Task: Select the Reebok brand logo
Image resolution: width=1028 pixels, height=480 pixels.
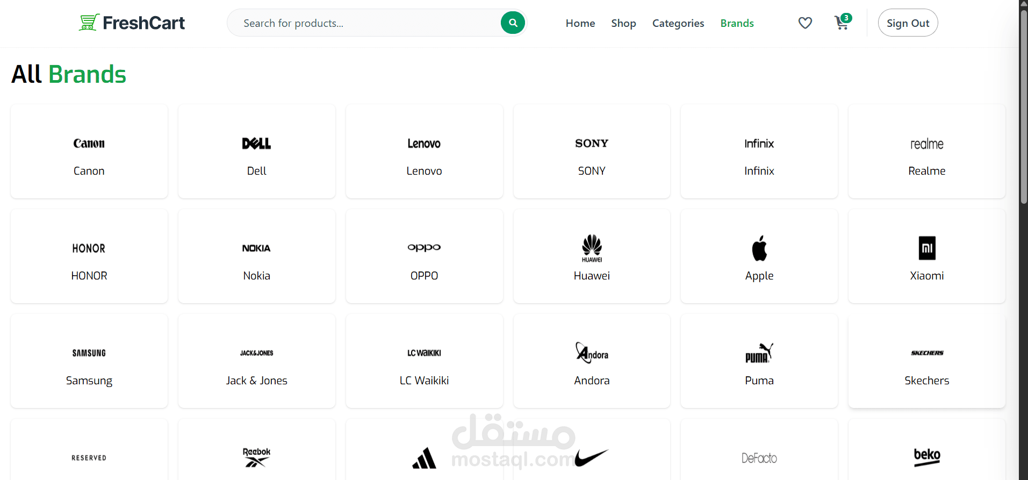Action: pyautogui.click(x=256, y=457)
